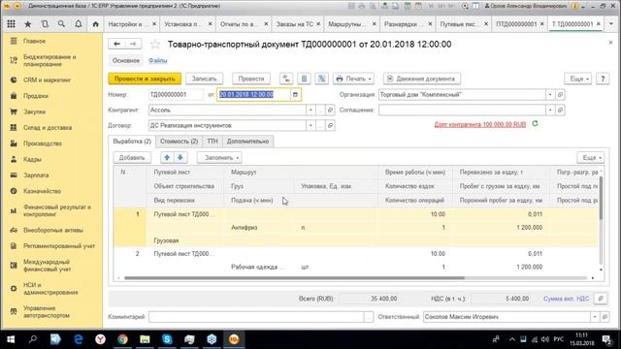Open Edge browser from the taskbar
This screenshot has width=621, height=349.
[79, 339]
